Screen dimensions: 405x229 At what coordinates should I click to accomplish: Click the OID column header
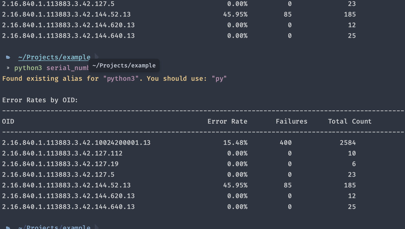pos(8,121)
